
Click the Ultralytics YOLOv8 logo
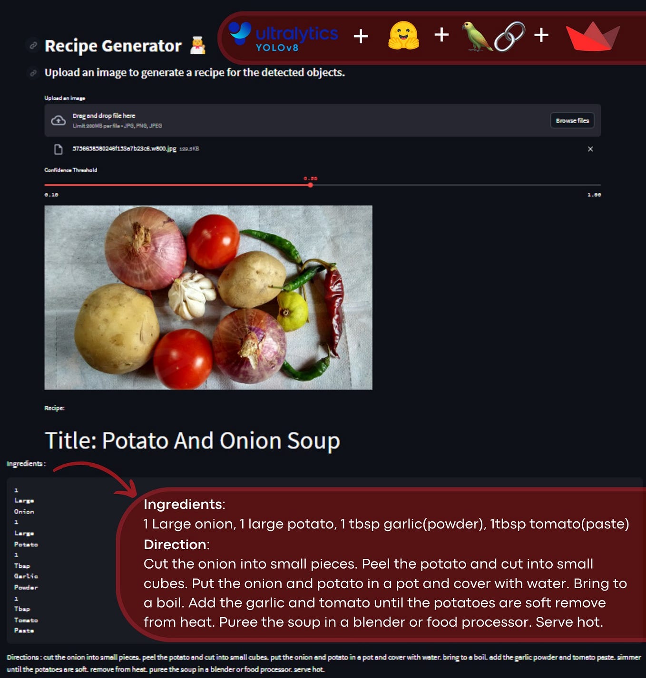pos(284,36)
